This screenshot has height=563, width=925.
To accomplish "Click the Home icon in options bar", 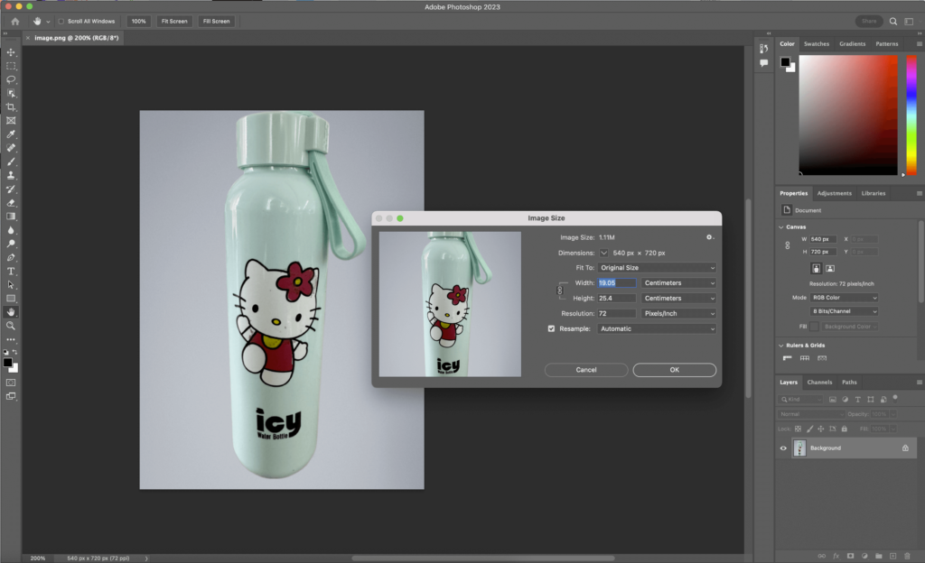I will [15, 21].
